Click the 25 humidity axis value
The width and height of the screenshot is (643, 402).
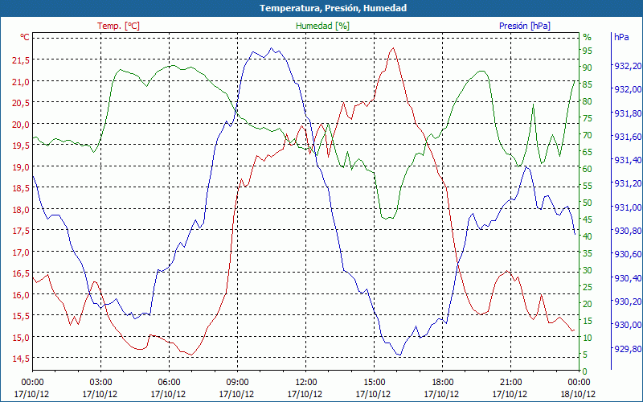click(588, 287)
